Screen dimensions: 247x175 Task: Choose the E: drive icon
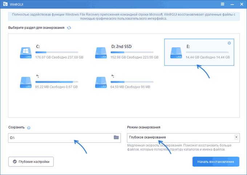click(x=176, y=53)
